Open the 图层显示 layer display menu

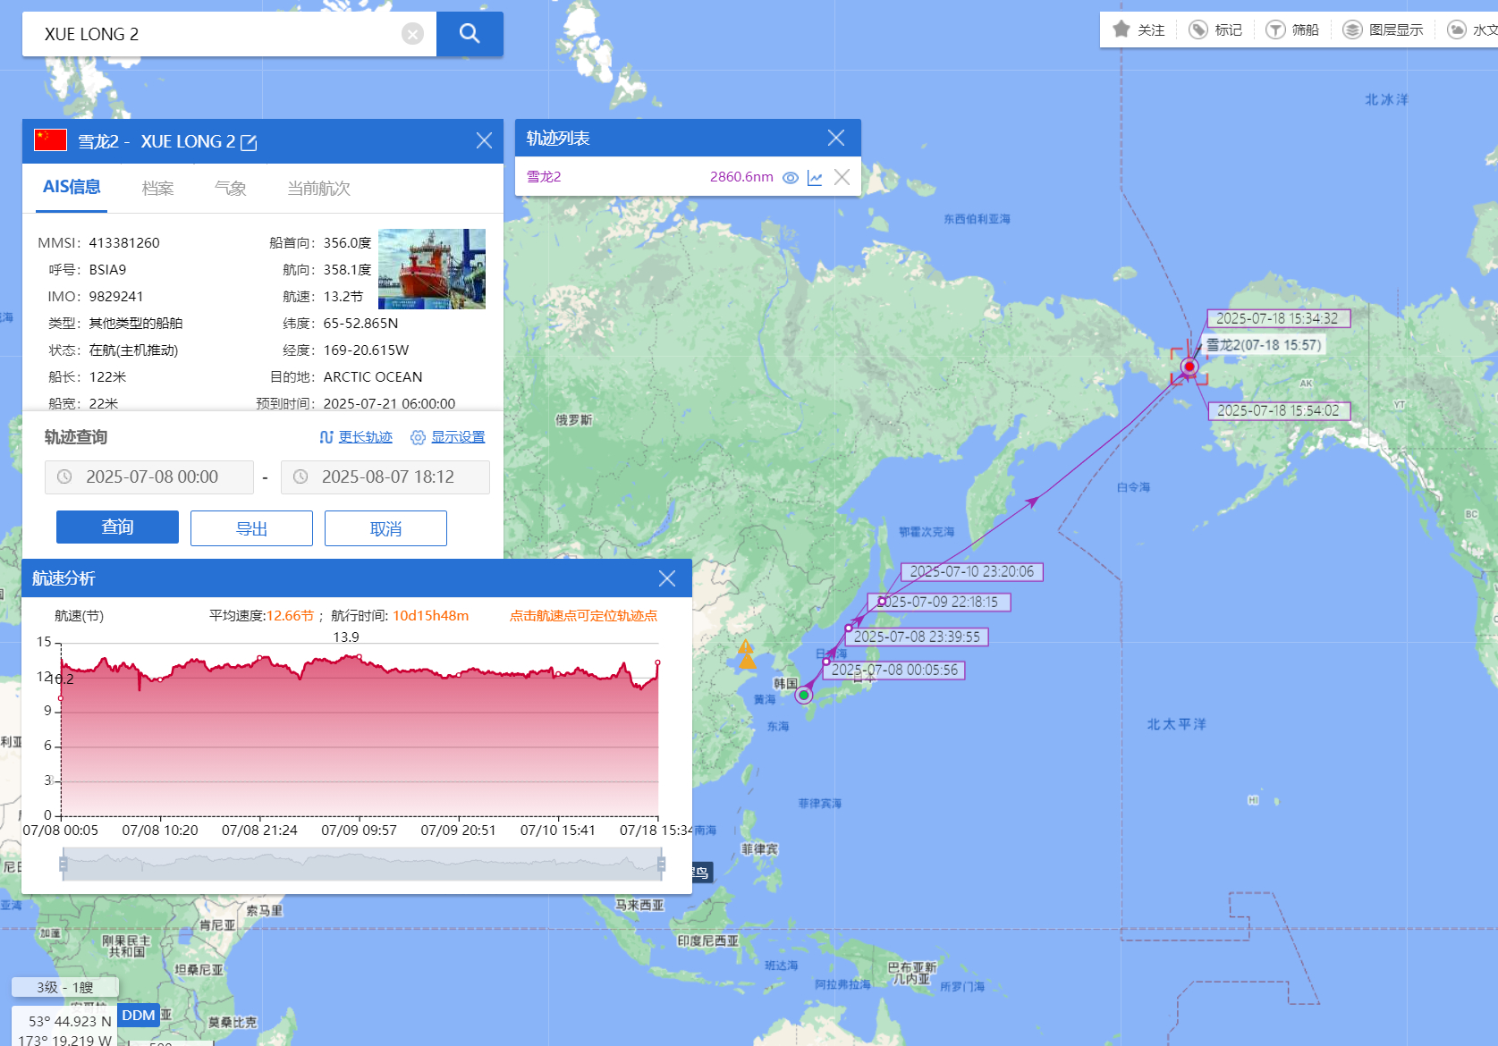click(x=1352, y=30)
